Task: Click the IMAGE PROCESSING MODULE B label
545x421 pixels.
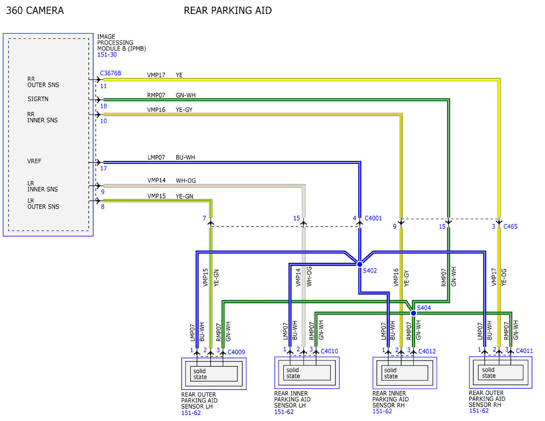Action: coord(122,42)
